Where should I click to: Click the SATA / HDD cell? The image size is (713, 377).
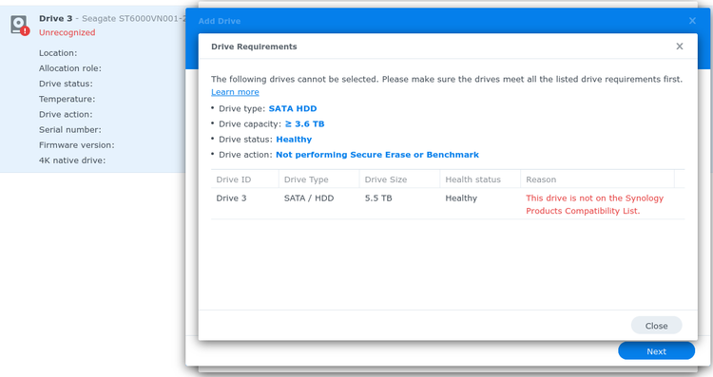click(x=309, y=198)
